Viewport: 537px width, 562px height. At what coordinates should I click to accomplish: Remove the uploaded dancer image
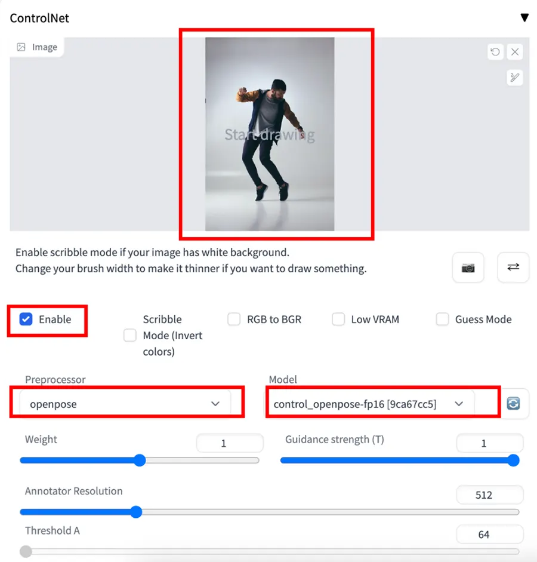coord(514,52)
